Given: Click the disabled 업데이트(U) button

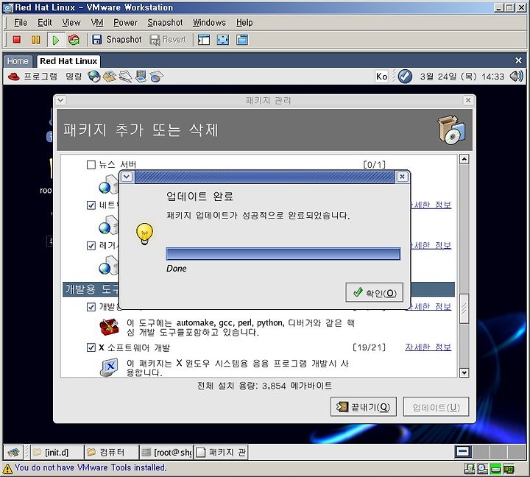Looking at the screenshot, I should tap(436, 406).
